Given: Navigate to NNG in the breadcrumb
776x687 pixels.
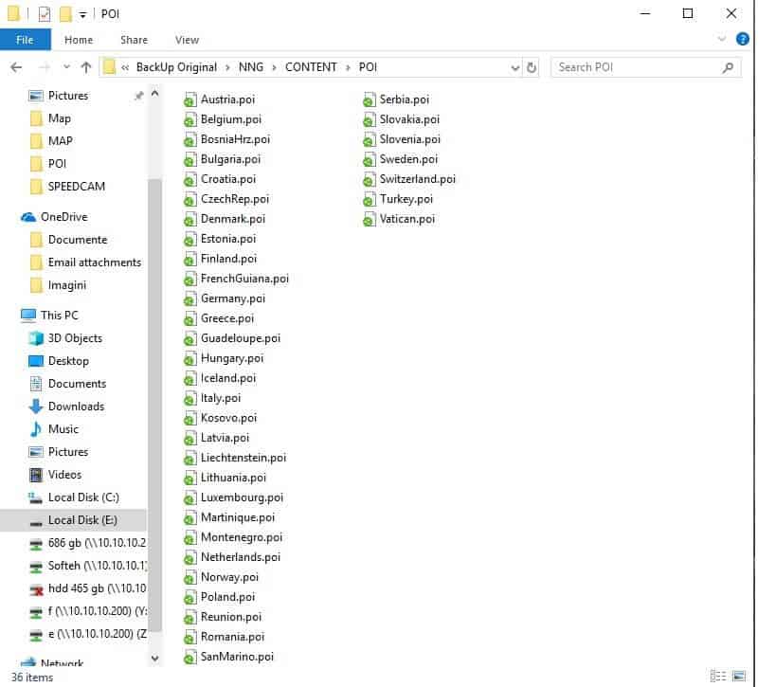Looking at the screenshot, I should (251, 67).
